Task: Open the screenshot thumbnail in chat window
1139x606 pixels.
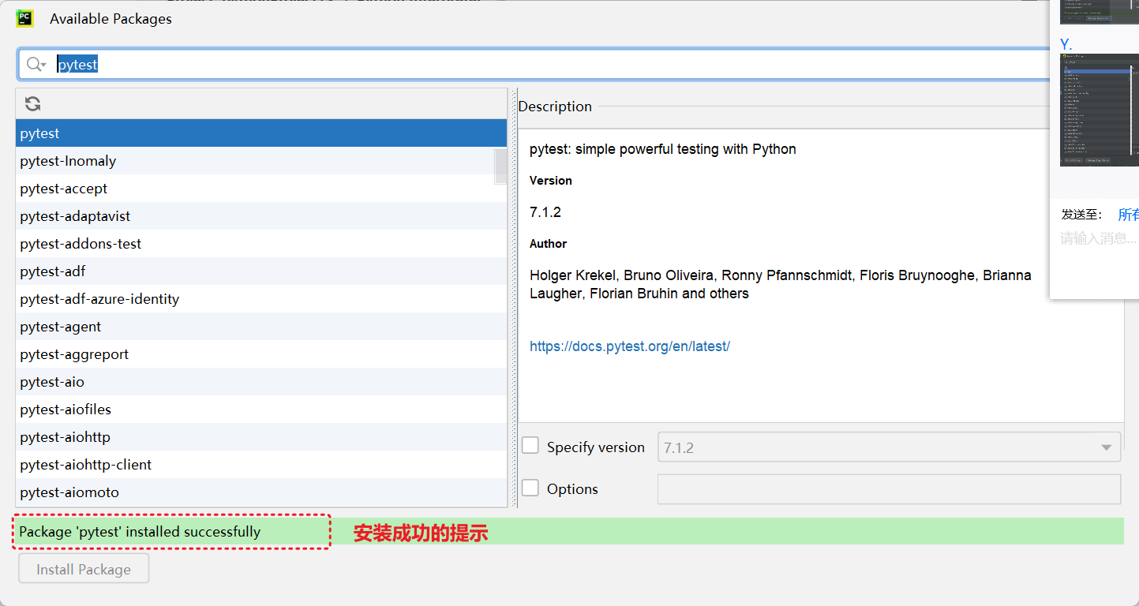Action: tap(1099, 110)
